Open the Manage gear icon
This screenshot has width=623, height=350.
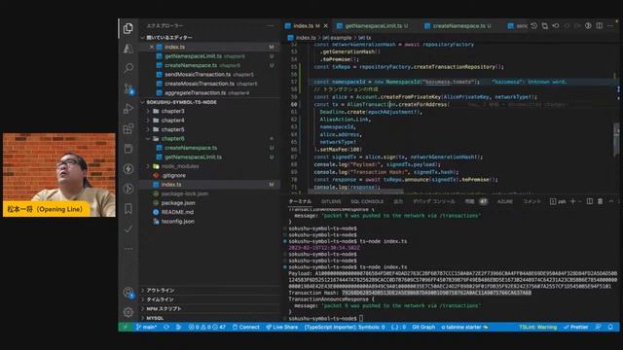128,313
